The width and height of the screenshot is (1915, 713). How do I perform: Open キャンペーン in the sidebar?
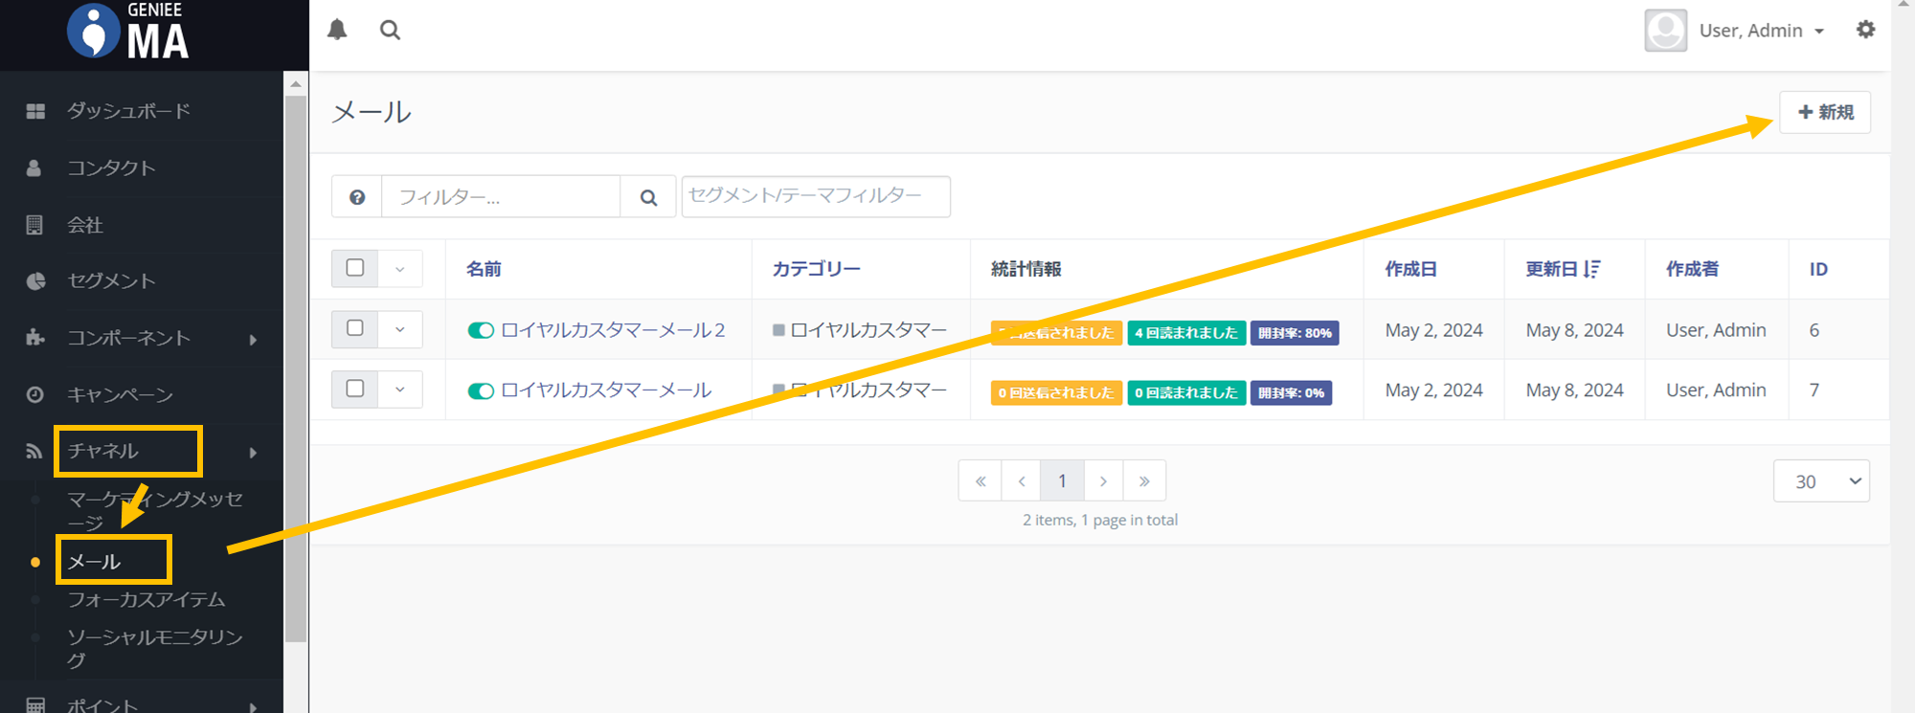120,394
